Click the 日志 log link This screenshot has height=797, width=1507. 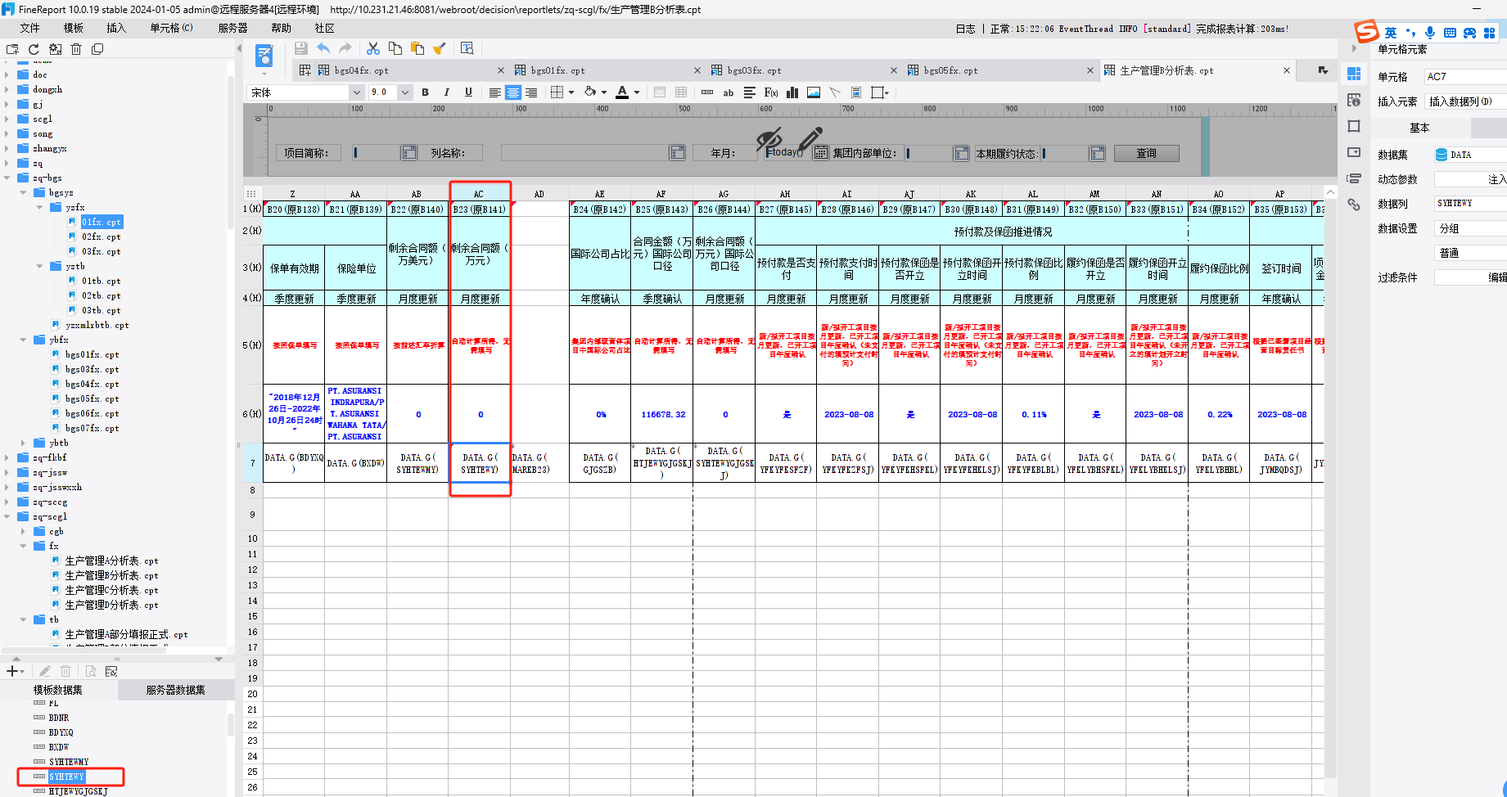(x=965, y=29)
